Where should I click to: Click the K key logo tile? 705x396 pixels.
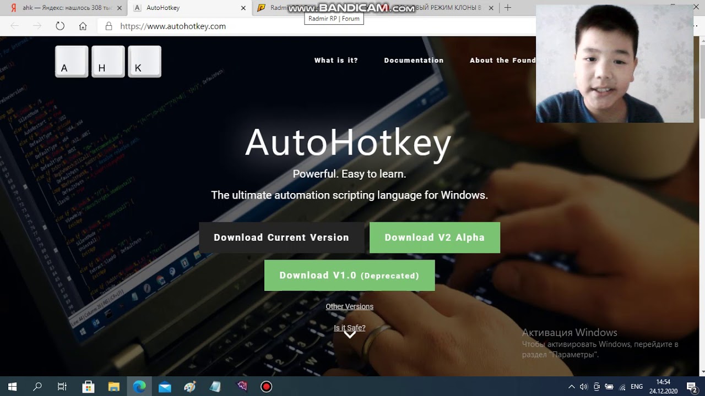pos(144,62)
